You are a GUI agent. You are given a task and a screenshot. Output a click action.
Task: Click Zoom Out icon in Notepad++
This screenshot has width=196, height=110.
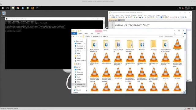(148, 17)
